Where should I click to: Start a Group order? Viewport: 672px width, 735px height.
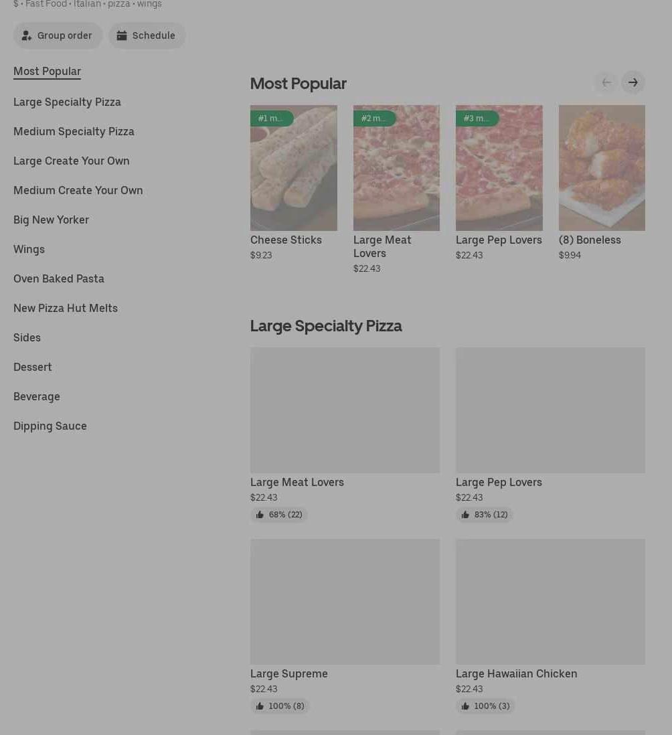tap(58, 35)
